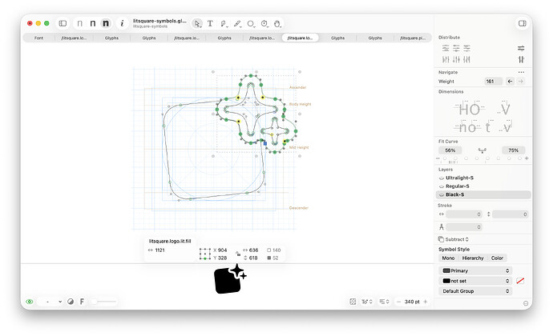Toggle the right sidebar panel icon
Image resolution: width=553 pixels, height=336 pixels.
click(523, 23)
